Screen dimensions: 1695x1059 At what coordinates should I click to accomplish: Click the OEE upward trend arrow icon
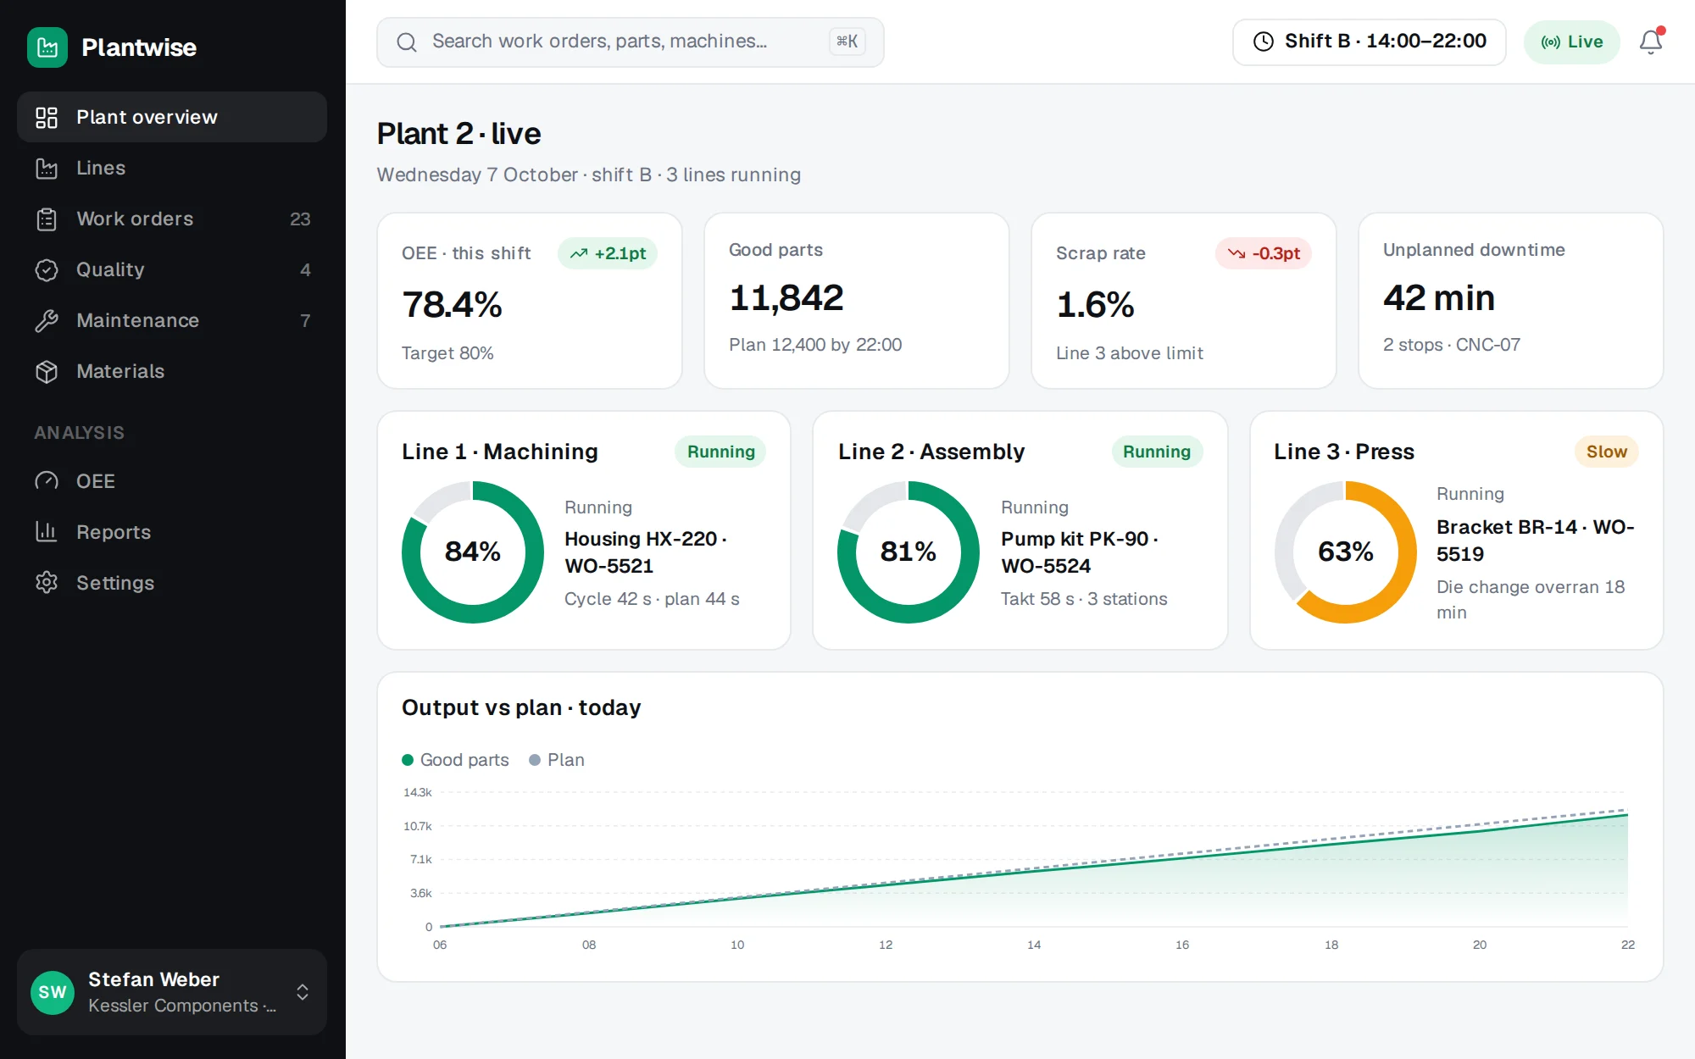coord(579,253)
